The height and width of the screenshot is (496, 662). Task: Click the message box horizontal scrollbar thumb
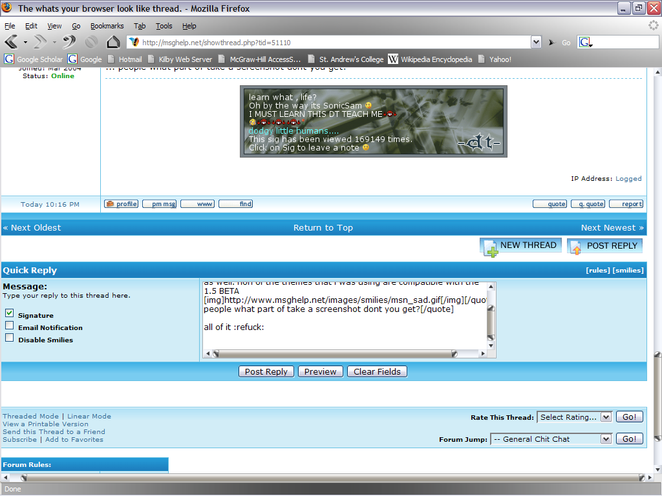335,353
